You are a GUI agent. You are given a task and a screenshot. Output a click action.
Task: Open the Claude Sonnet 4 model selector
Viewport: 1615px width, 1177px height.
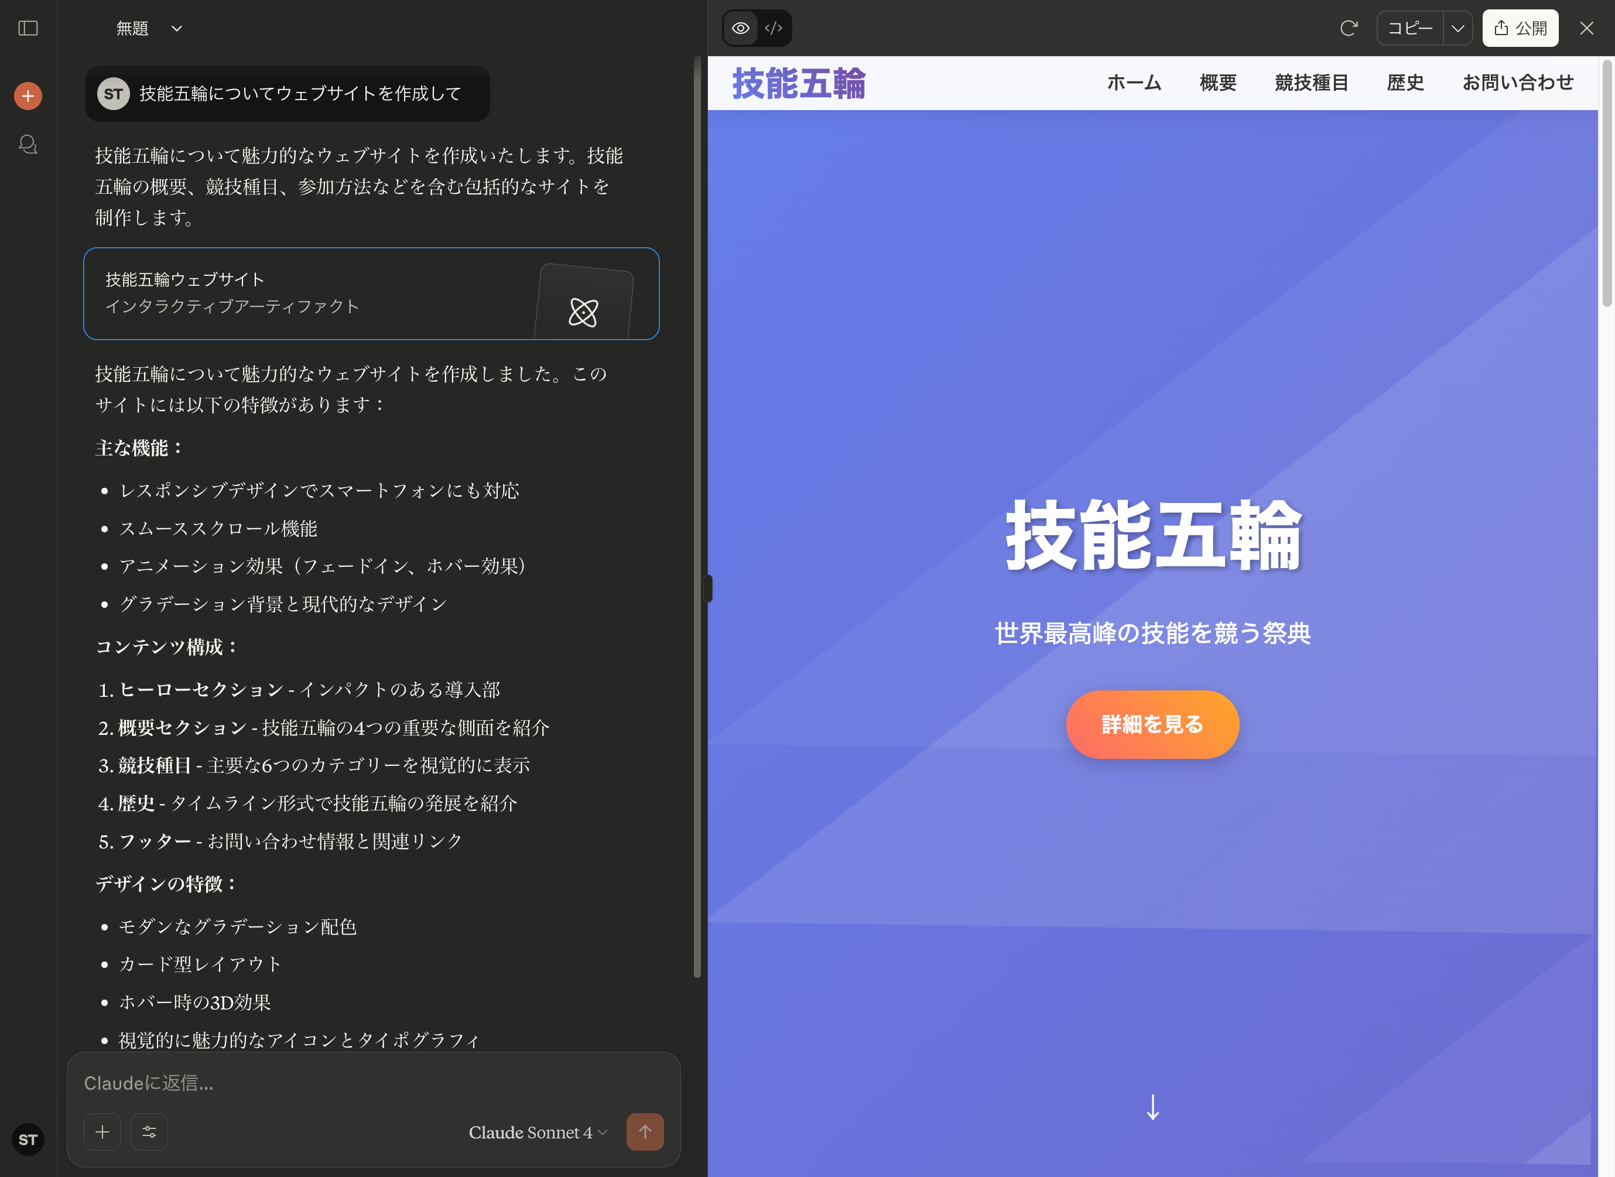pos(538,1132)
